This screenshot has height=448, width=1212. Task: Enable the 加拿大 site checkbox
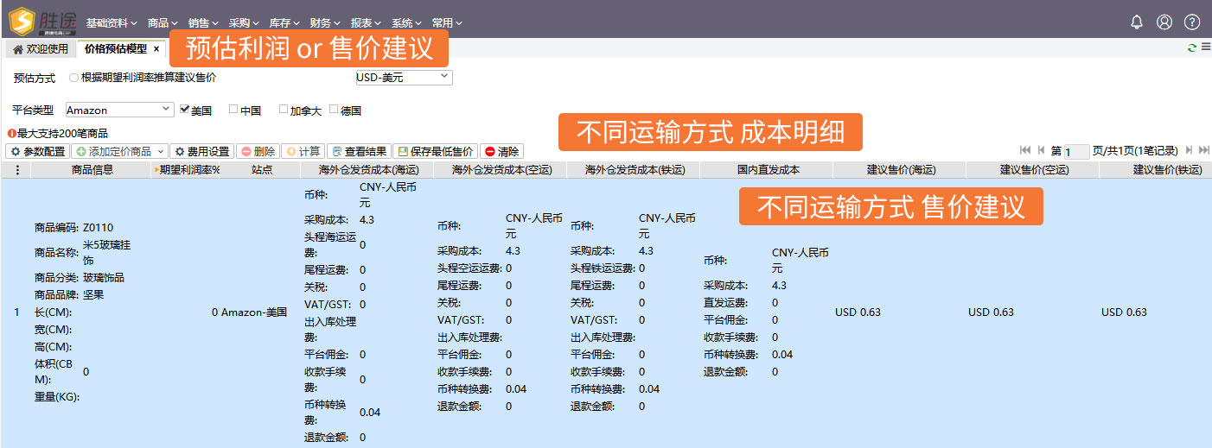click(x=284, y=110)
